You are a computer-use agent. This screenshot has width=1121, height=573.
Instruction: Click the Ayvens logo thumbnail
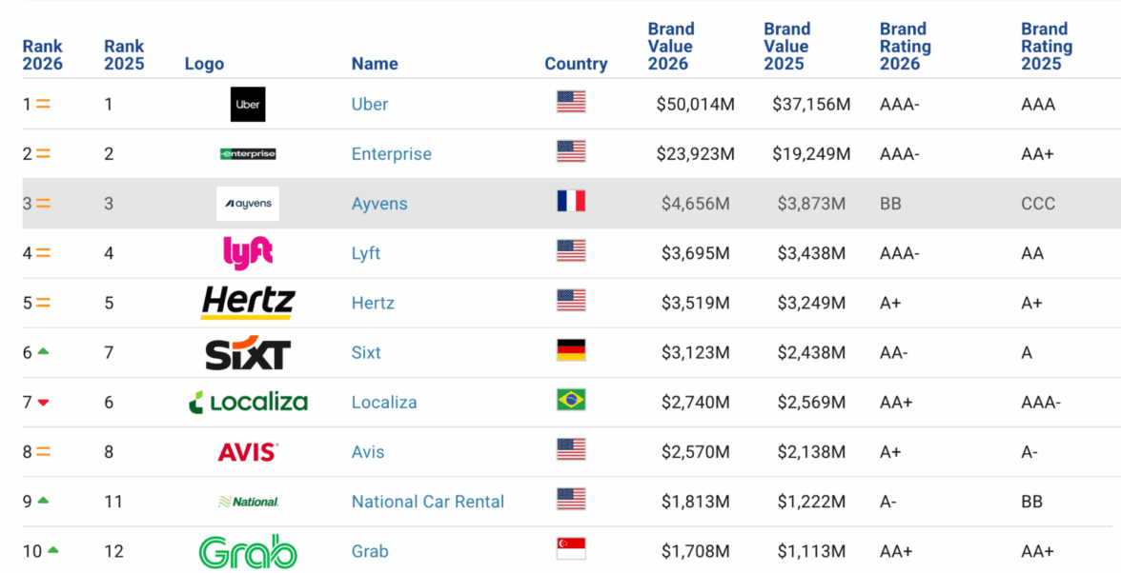point(248,204)
